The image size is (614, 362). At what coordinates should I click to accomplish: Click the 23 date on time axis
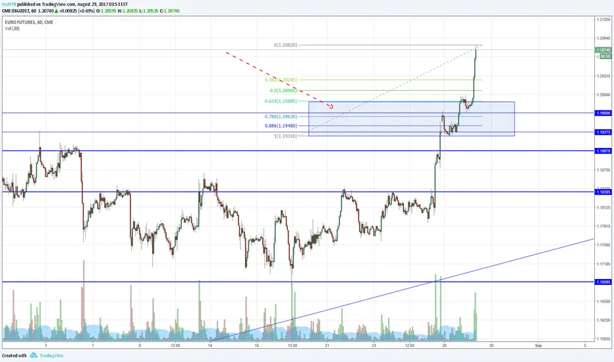[374, 346]
